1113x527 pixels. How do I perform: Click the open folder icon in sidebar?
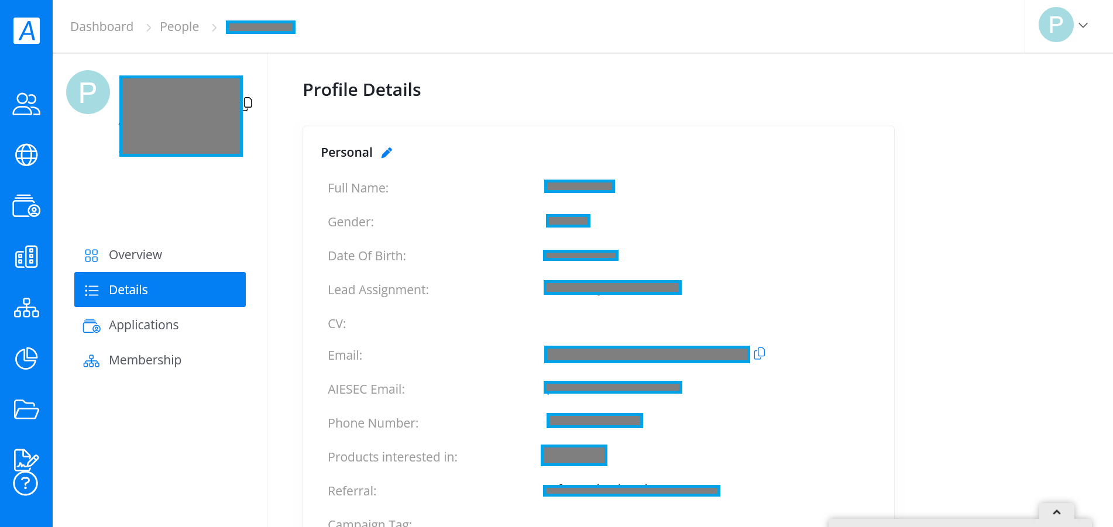pyautogui.click(x=26, y=409)
